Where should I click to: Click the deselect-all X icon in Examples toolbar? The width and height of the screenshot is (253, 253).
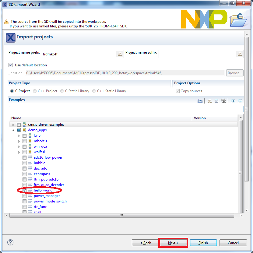(224, 101)
